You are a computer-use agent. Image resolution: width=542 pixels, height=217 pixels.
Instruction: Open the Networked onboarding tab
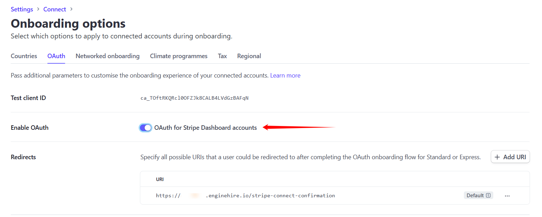tap(108, 56)
